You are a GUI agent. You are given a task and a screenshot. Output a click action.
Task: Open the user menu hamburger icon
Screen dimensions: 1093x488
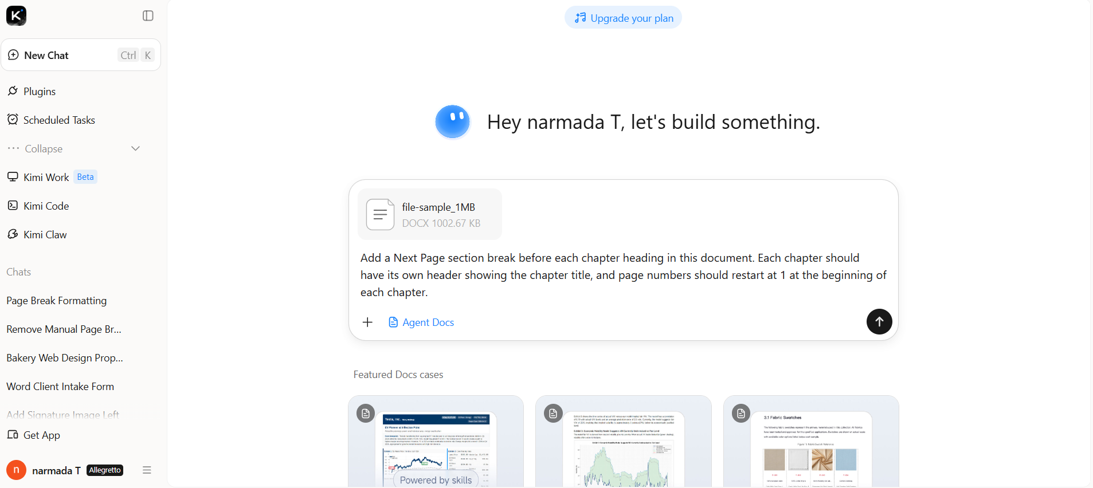pos(147,470)
